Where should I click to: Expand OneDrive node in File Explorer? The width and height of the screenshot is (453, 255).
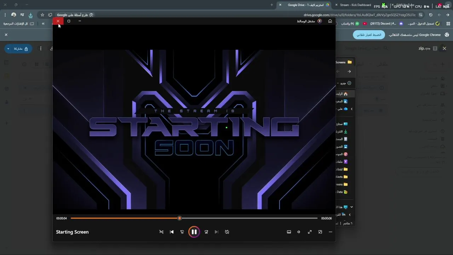[x=351, y=109]
